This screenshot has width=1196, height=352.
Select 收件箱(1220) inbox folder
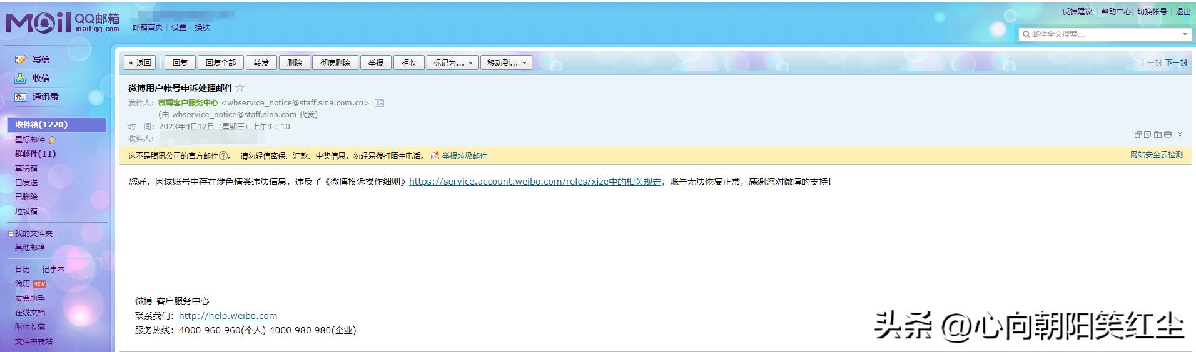tap(57, 125)
